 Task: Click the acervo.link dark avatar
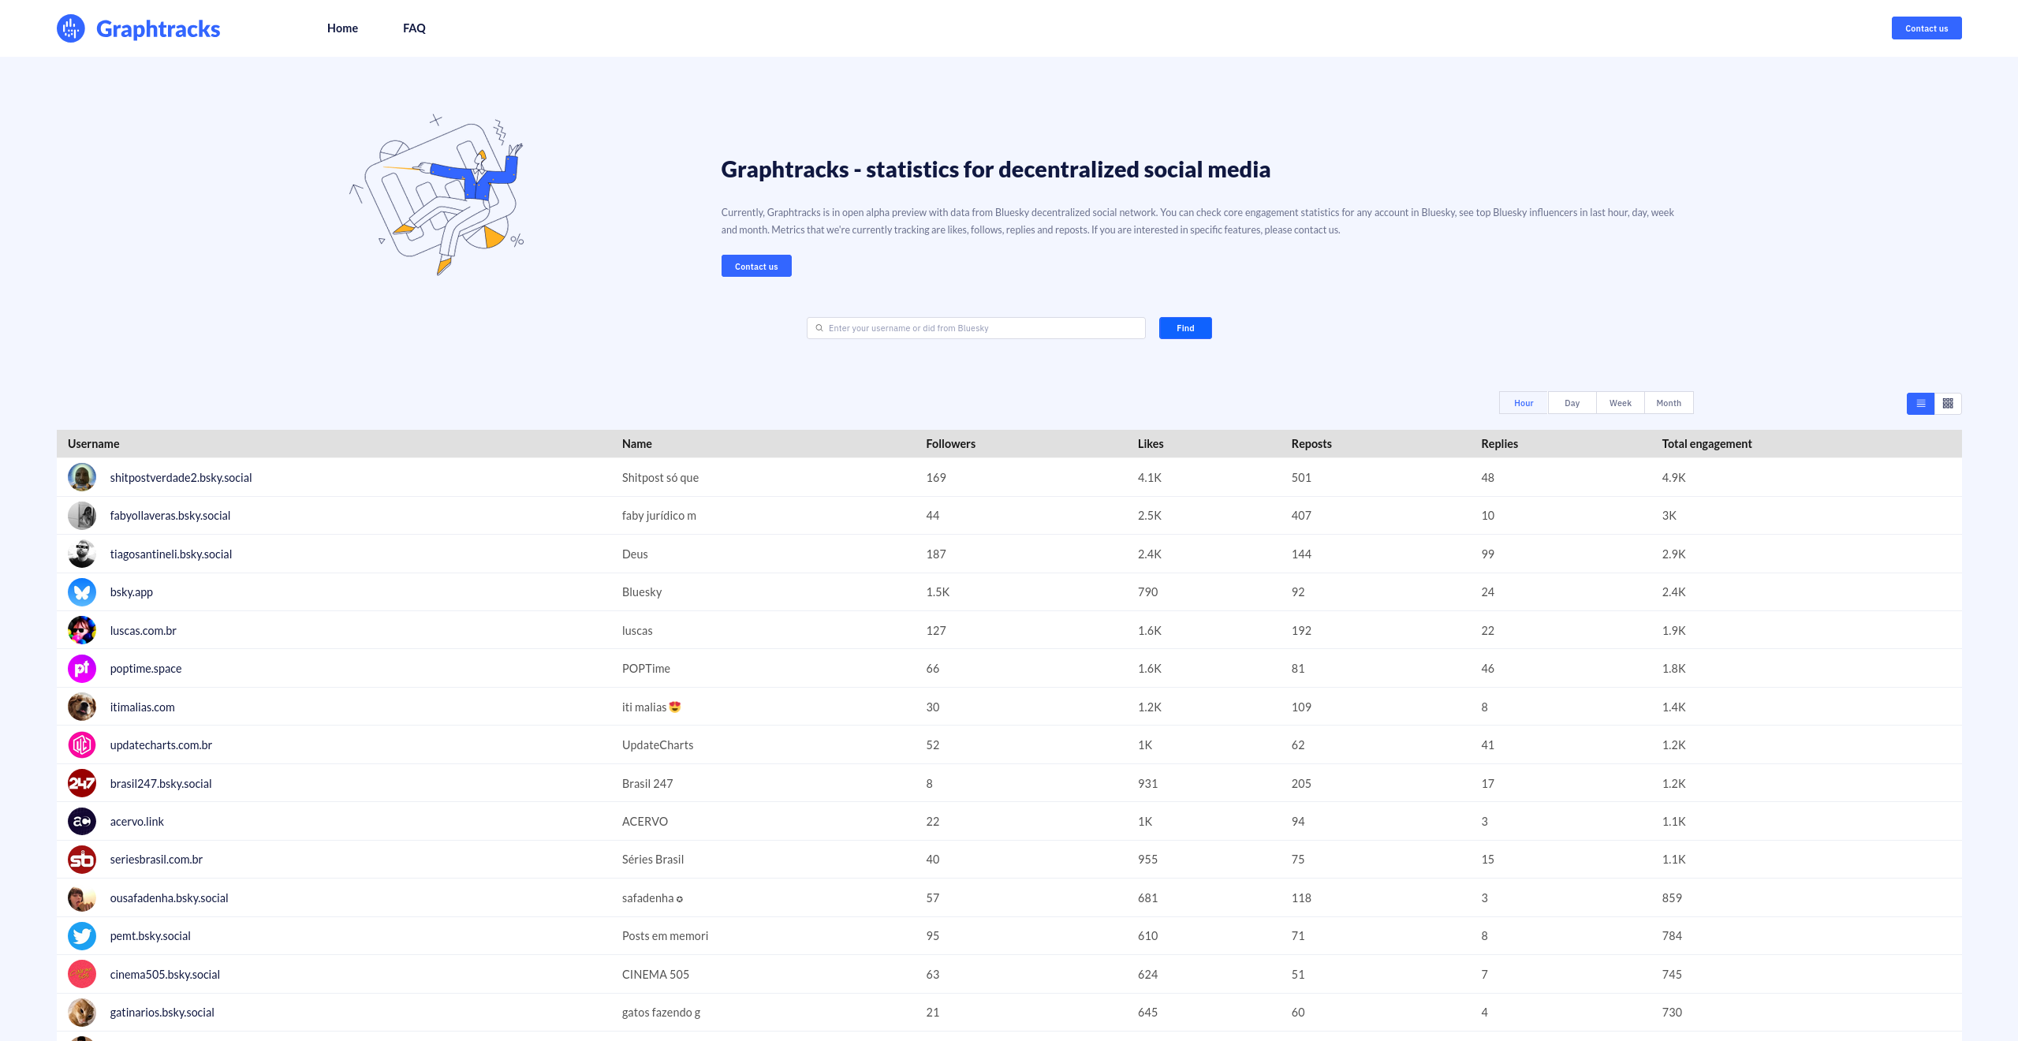82,822
